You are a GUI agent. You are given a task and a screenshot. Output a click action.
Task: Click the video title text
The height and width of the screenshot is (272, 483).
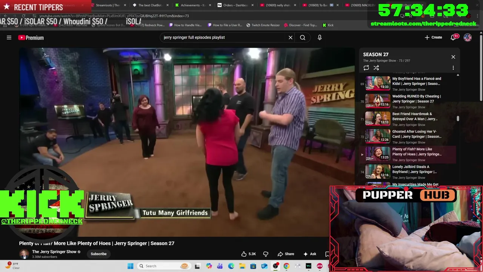point(97,243)
